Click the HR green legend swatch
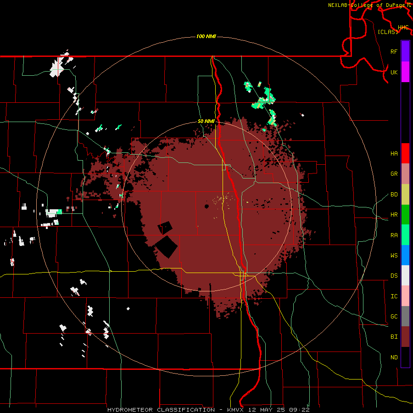 (x=405, y=214)
